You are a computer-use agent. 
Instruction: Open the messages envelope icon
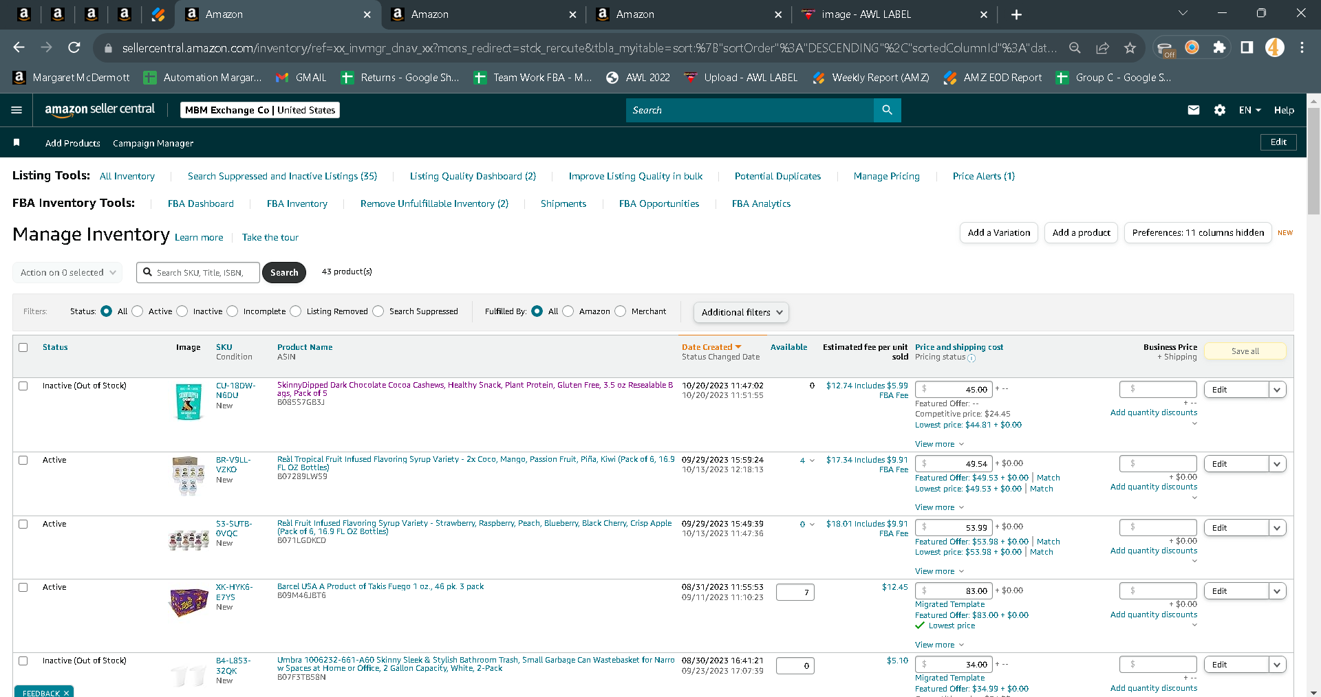1194,110
